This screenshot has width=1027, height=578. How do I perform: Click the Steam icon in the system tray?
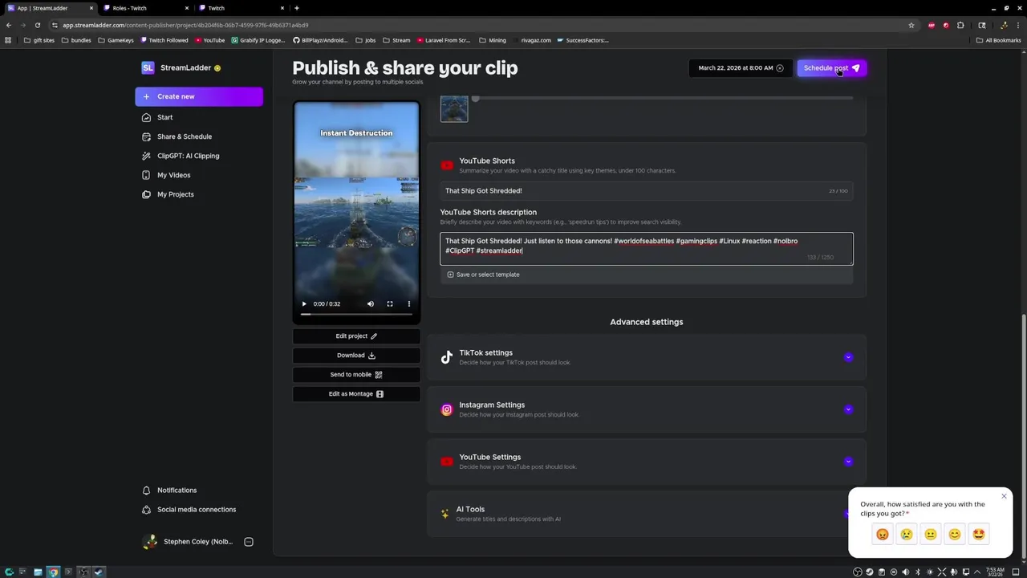[870, 572]
